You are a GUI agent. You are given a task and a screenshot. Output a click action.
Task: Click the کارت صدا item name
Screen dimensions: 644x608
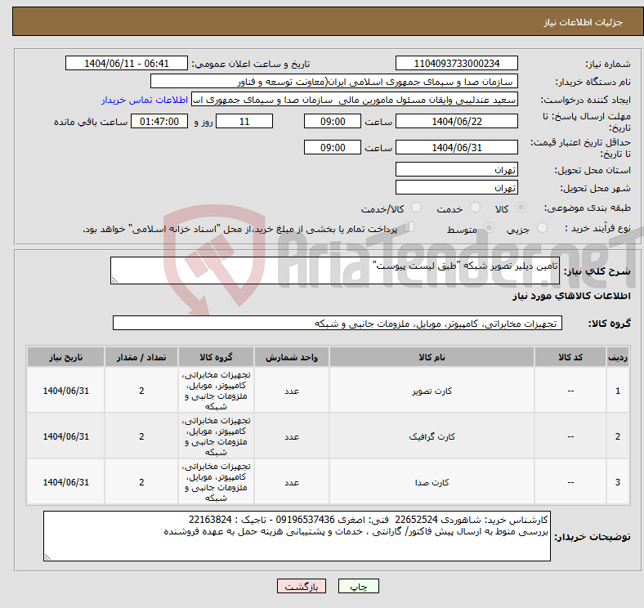(432, 482)
